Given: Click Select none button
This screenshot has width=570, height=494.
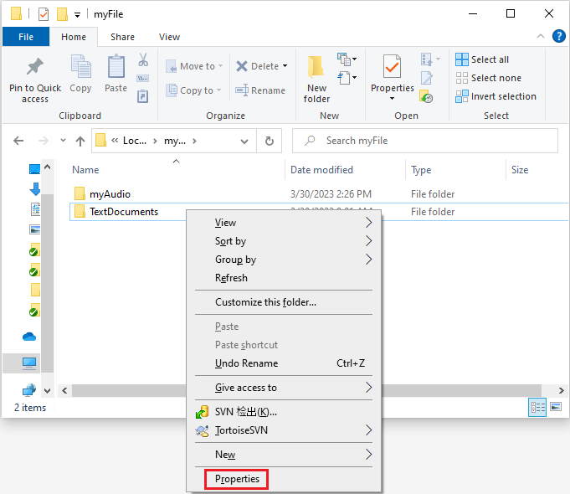Looking at the screenshot, I should (x=488, y=78).
